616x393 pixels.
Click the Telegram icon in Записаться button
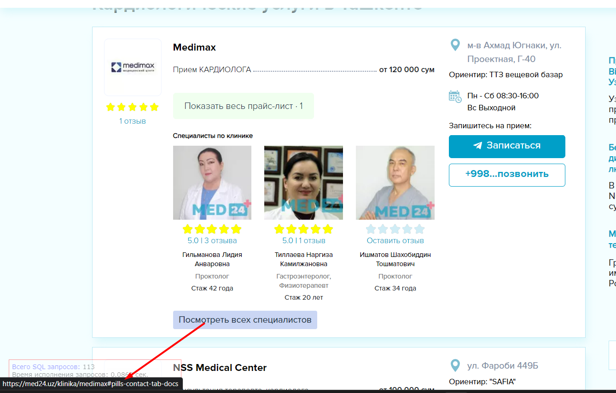[478, 146]
